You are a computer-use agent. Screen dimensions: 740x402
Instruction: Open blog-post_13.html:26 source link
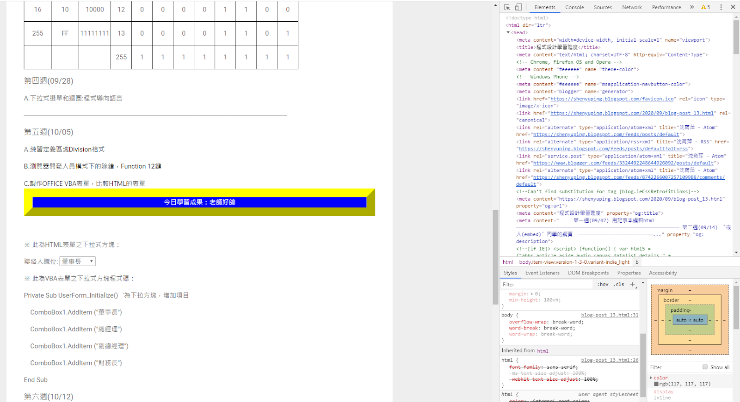(x=610, y=360)
